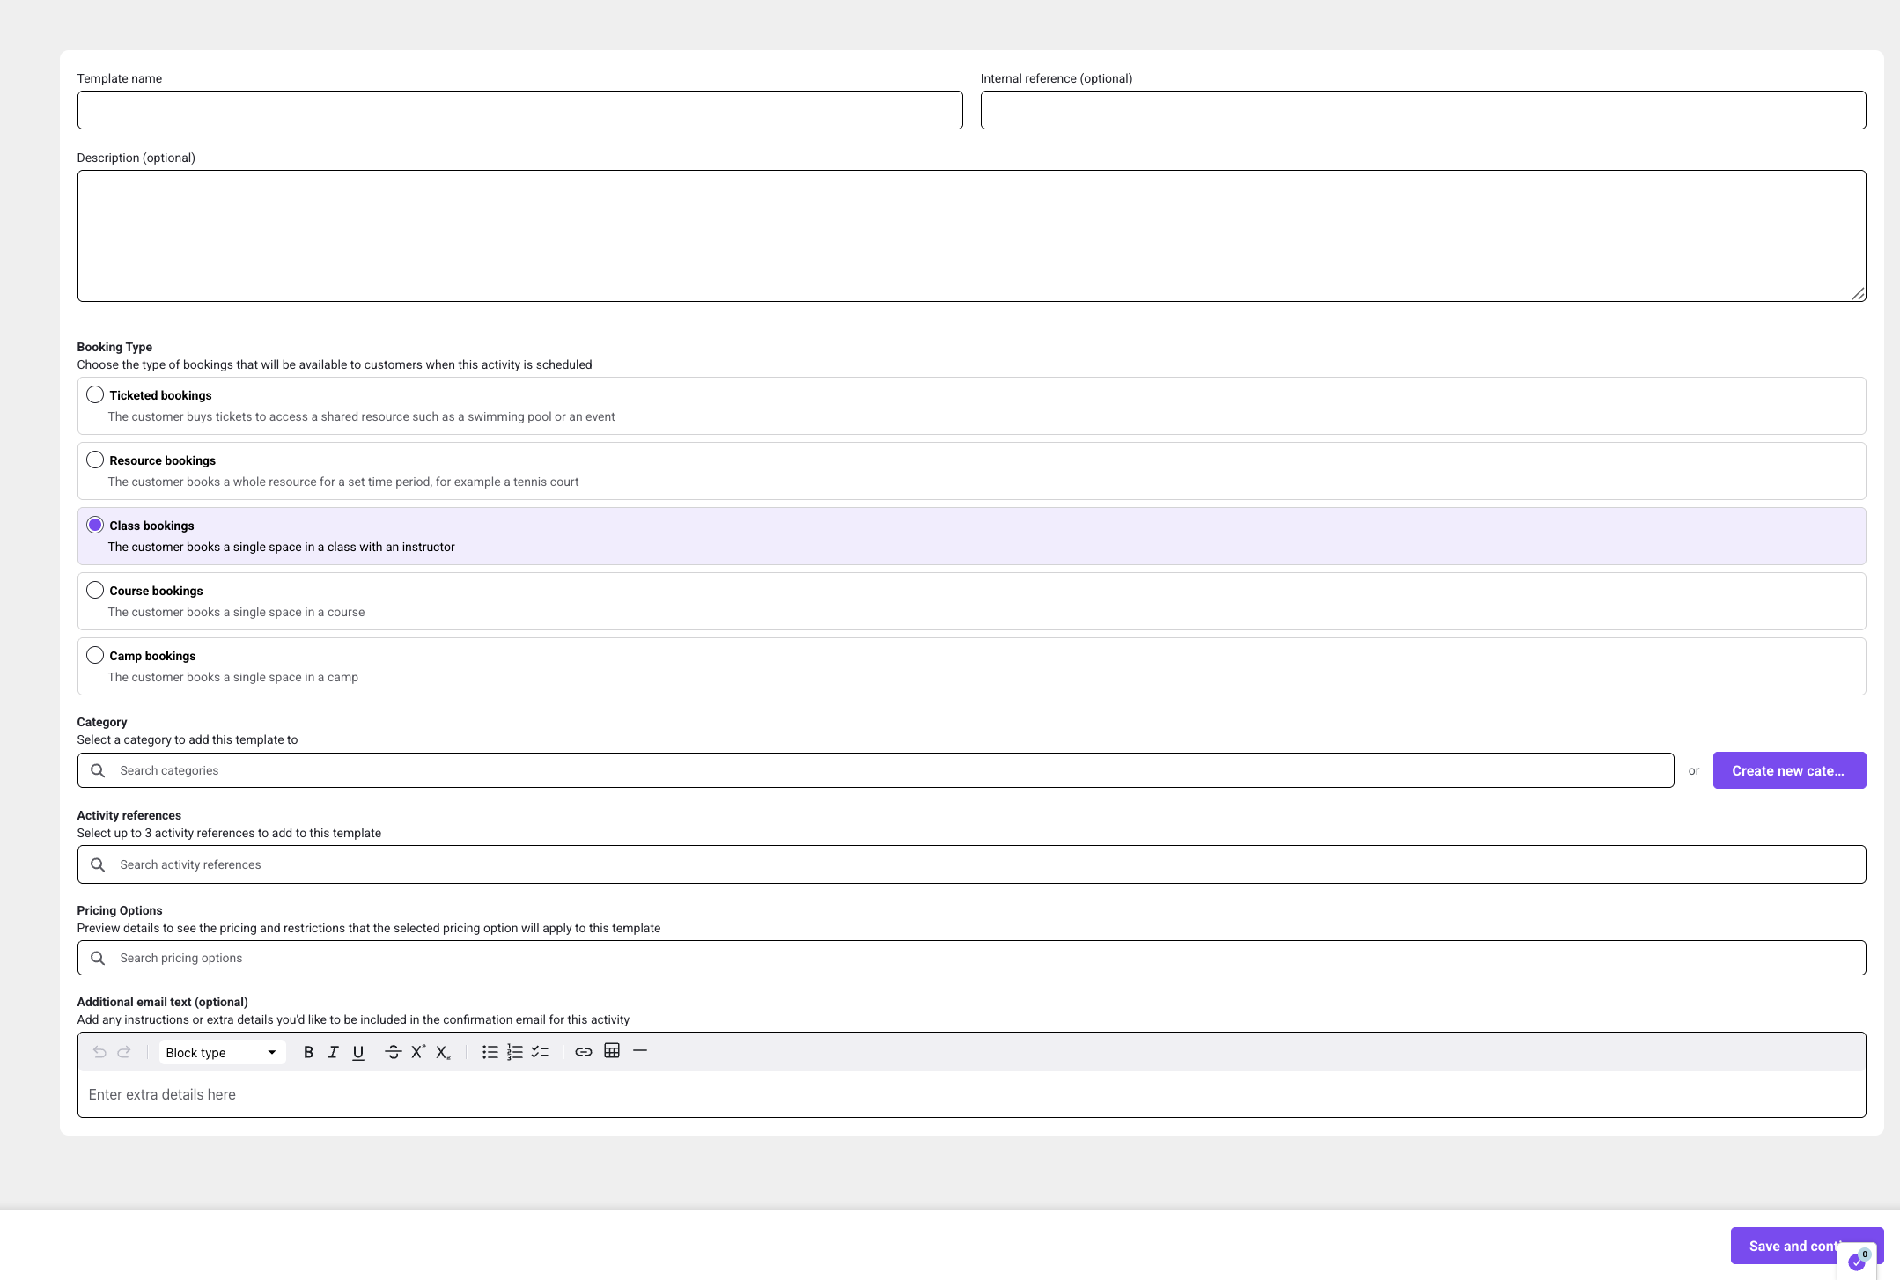Click the Search categories field
The height and width of the screenshot is (1280, 1900).
click(875, 770)
